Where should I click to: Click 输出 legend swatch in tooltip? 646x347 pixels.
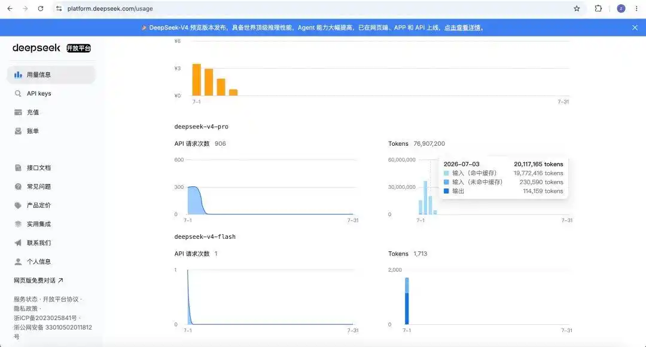446,191
